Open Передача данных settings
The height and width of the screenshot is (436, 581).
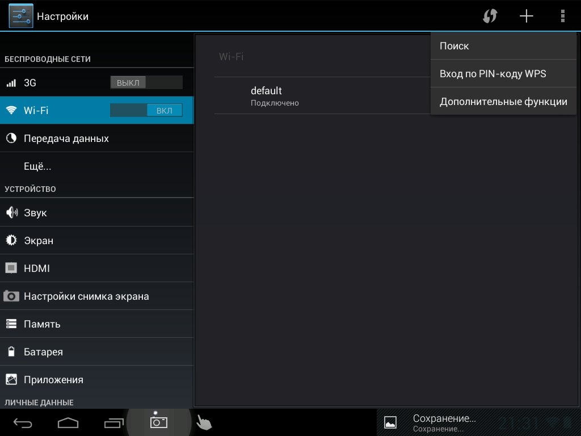point(66,139)
